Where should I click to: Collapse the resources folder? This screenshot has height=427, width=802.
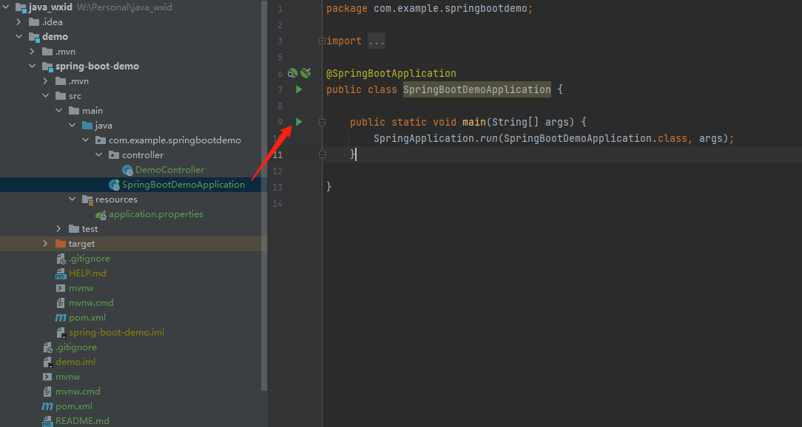(72, 199)
